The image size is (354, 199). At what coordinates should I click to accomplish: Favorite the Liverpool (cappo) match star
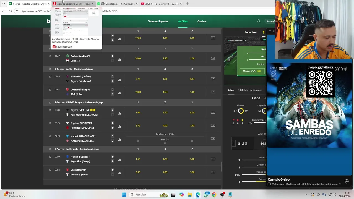pyautogui.click(x=50, y=90)
